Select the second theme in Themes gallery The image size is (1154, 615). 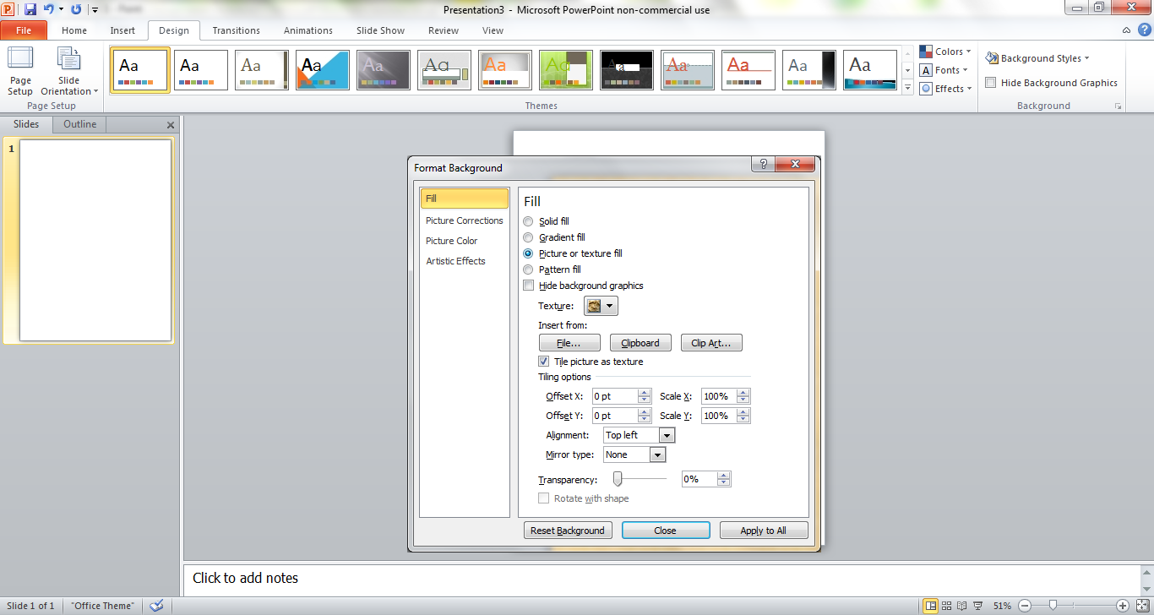point(201,70)
